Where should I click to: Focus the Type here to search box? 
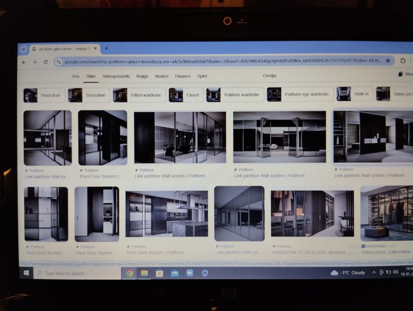pos(78,273)
